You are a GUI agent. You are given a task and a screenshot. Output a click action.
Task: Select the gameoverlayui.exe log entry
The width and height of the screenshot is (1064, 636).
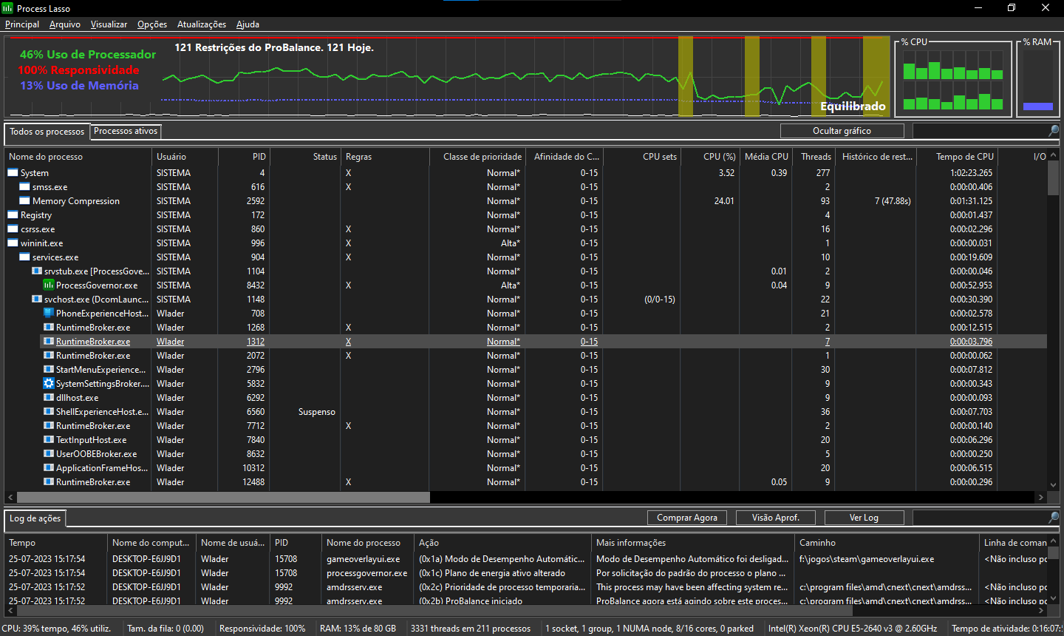tap(525, 559)
